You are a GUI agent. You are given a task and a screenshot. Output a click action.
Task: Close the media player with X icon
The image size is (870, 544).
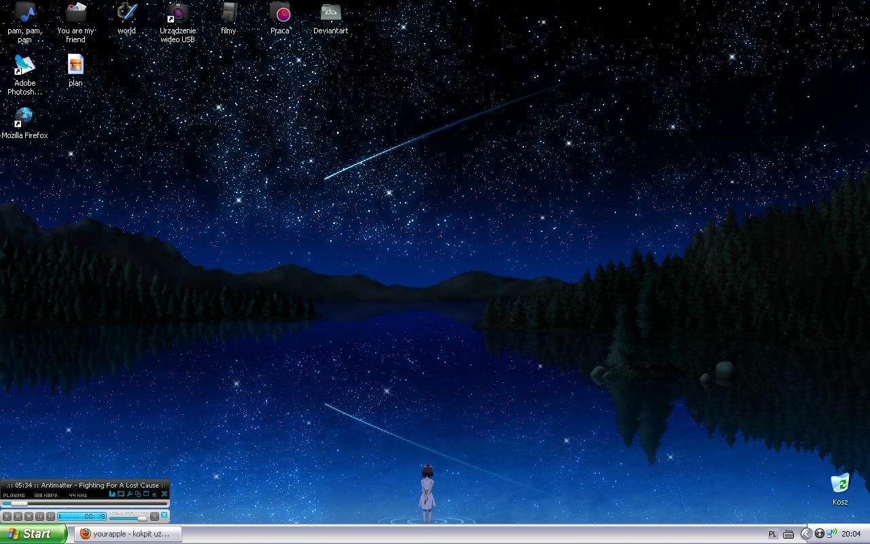[x=164, y=494]
